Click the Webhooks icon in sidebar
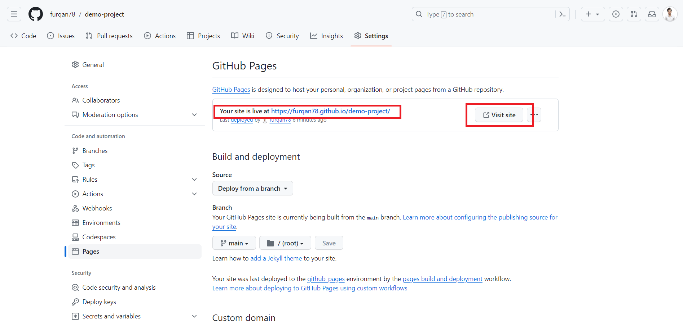 coord(75,208)
